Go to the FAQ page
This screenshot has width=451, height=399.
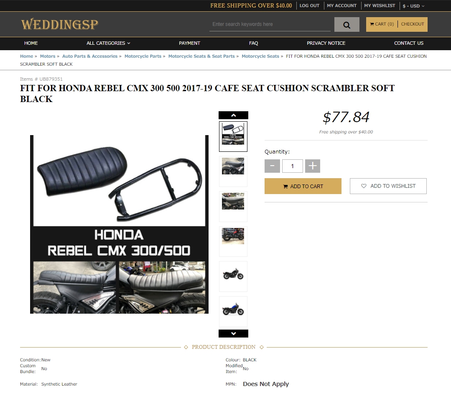[253, 43]
